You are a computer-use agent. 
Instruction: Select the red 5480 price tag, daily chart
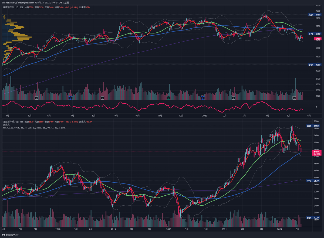coord(317,39)
